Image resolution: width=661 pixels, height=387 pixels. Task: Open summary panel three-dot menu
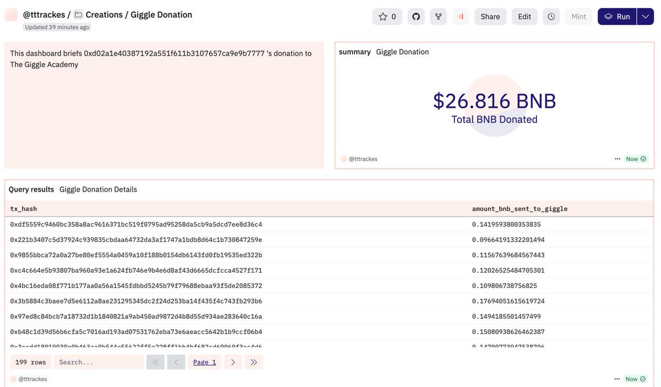617,159
